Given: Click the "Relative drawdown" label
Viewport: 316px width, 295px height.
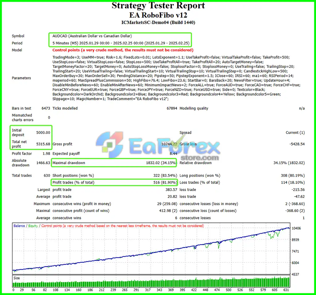Looking at the screenshot, I should pos(195,163).
